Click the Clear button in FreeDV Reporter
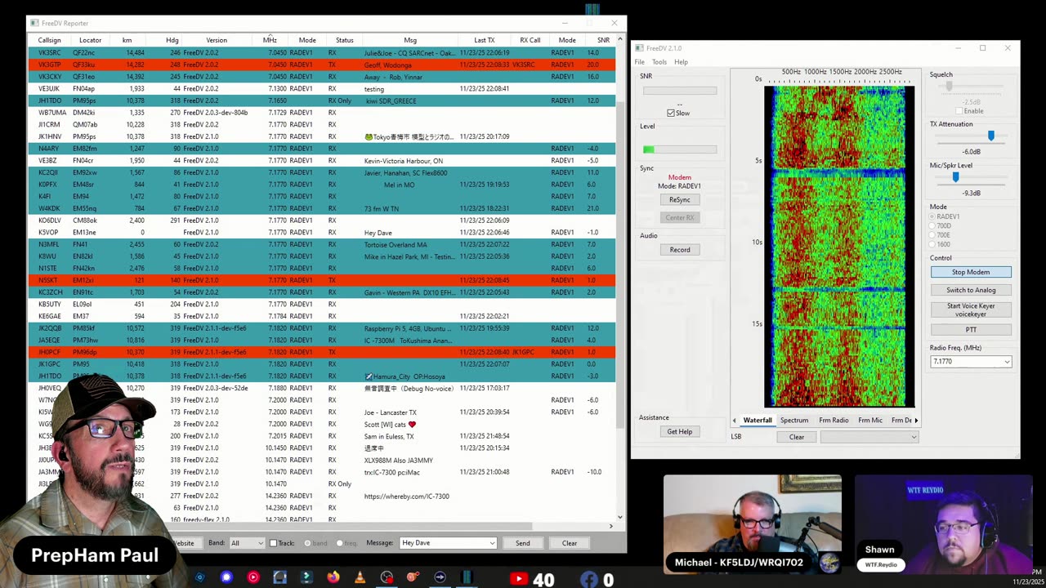Screen dimensions: 1046x588 point(570,543)
